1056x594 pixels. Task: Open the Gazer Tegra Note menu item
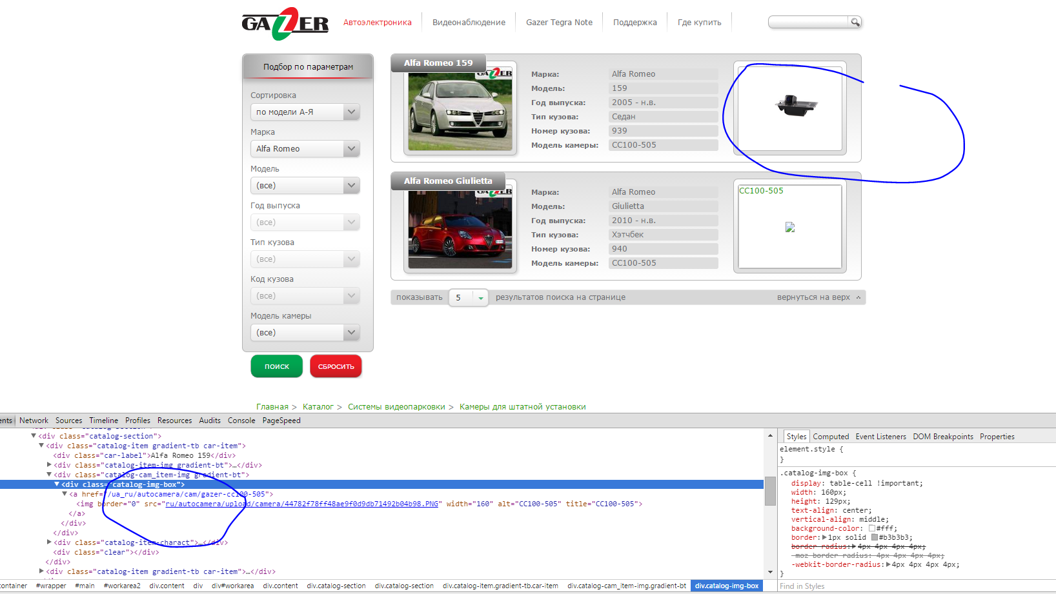[560, 23]
